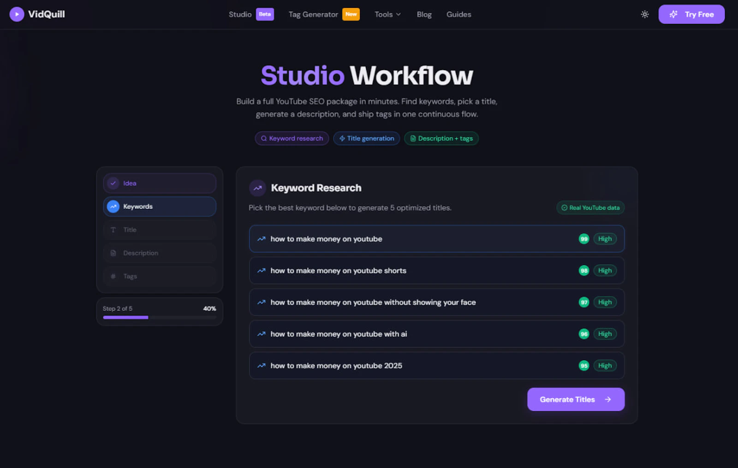Image resolution: width=738 pixels, height=468 pixels.
Task: Click the New badge on Tag Generator
Action: click(x=351, y=14)
